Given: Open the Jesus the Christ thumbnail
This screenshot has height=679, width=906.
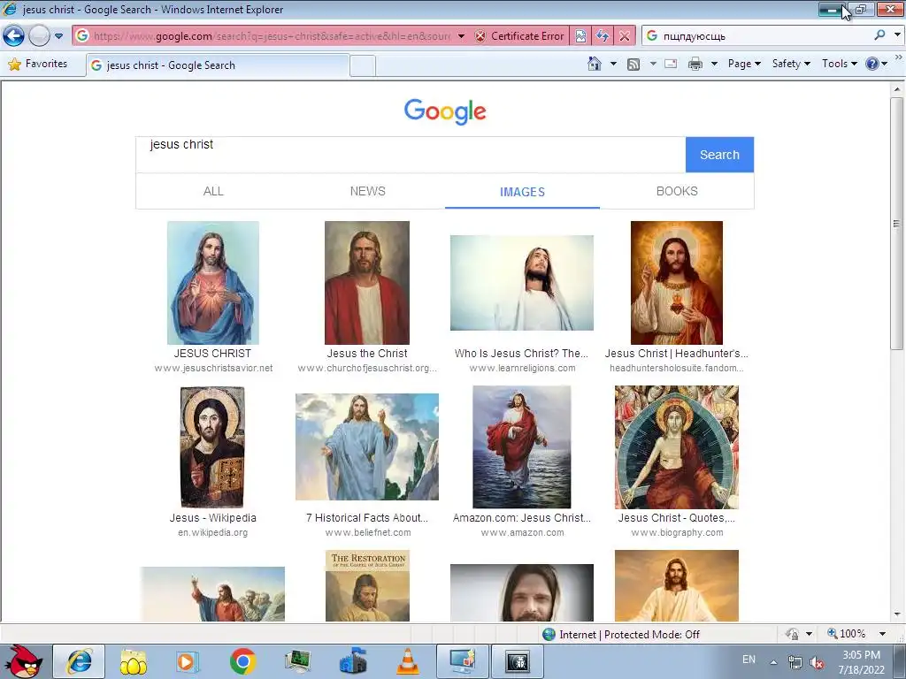Looking at the screenshot, I should tap(367, 283).
